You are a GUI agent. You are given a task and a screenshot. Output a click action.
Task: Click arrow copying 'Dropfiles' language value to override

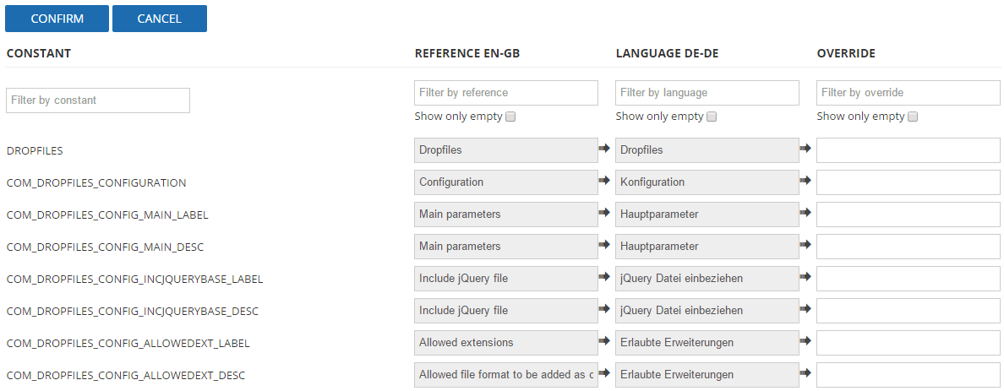point(805,149)
